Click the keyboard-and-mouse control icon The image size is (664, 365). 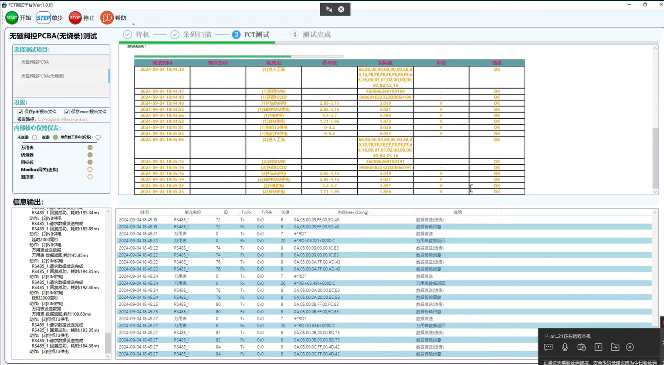coord(581,347)
